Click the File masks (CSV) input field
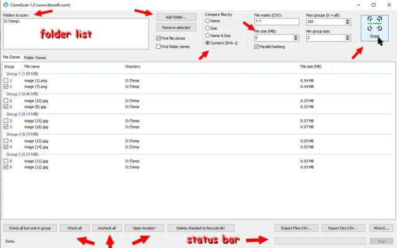The height and width of the screenshot is (248, 397). tap(277, 22)
